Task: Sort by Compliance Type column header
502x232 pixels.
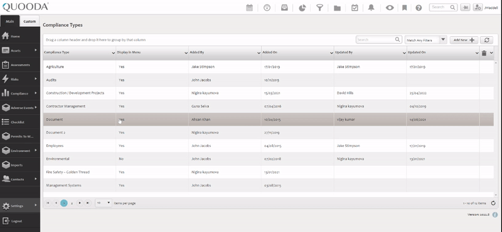Action: (x=56, y=53)
